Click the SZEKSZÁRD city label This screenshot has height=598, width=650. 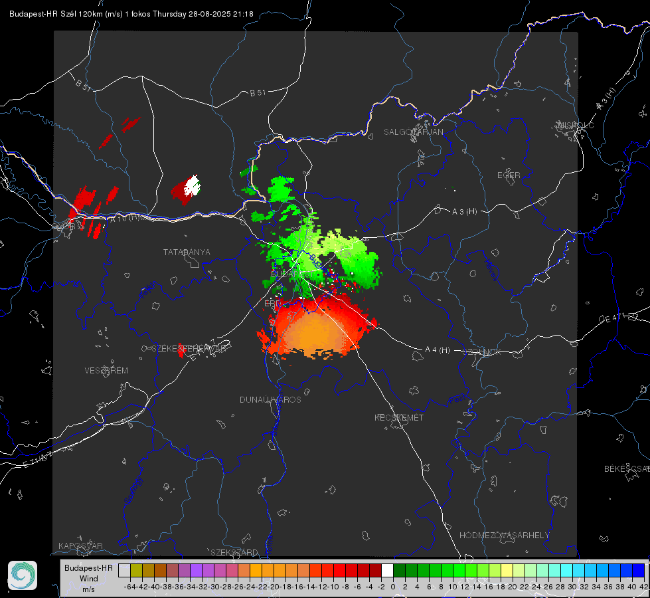click(234, 552)
